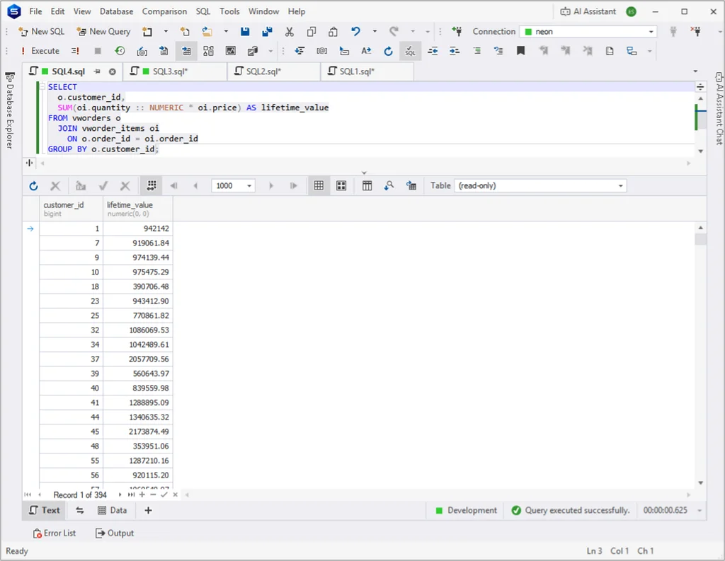
Task: Open the Comparison menu
Action: pos(164,11)
